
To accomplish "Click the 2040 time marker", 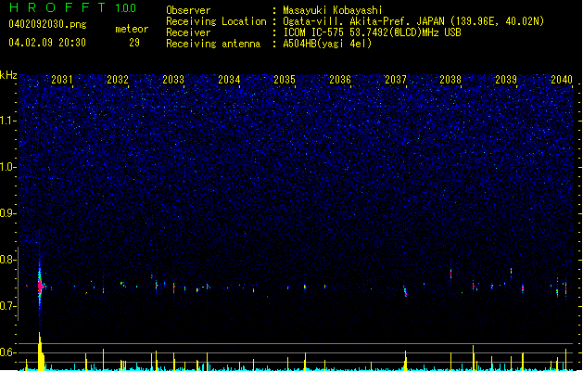I will point(562,79).
